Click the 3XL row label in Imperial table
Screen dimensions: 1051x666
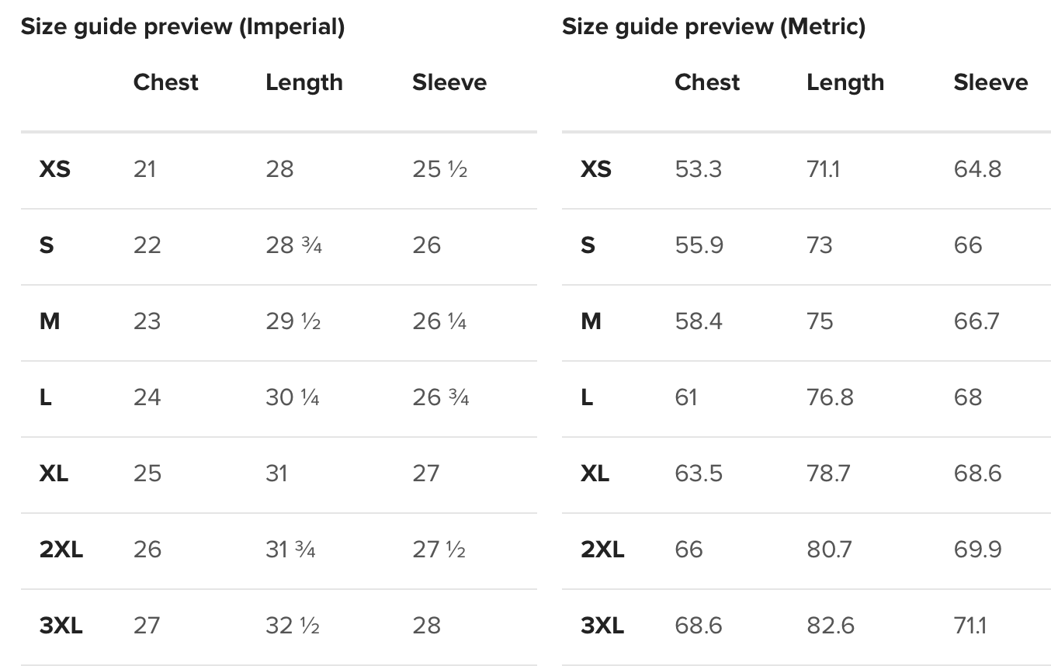point(61,626)
